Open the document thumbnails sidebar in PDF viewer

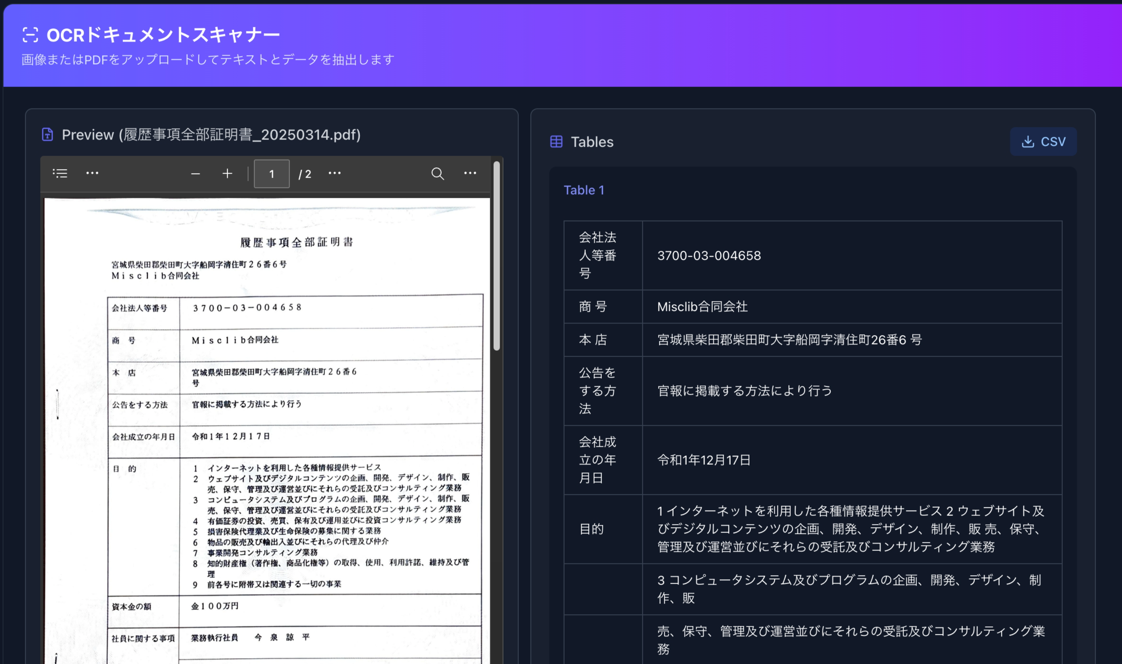(60, 174)
